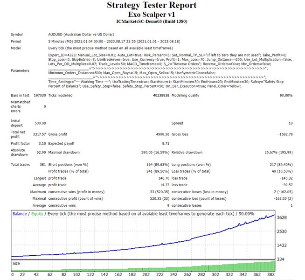
Task: Click 'ICMarketsSC-Demo03 (Build 1380)' text
Action: [152, 21]
